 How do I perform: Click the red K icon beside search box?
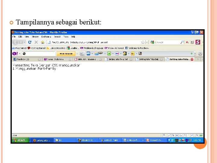pos(187,42)
